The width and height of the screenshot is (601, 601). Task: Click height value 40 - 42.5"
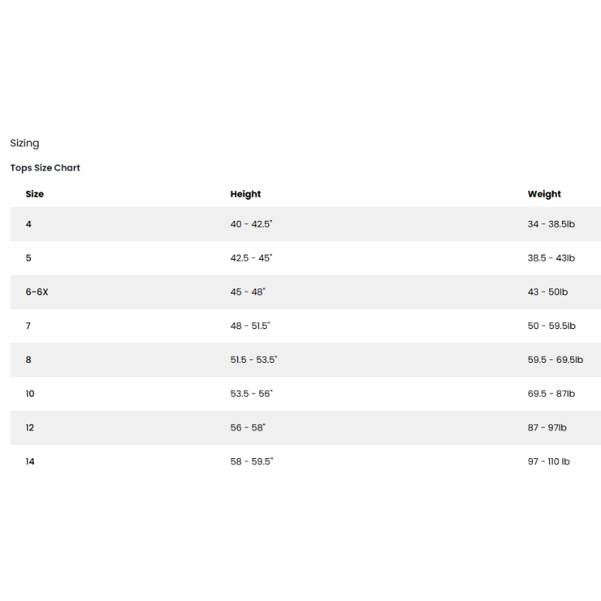point(251,224)
